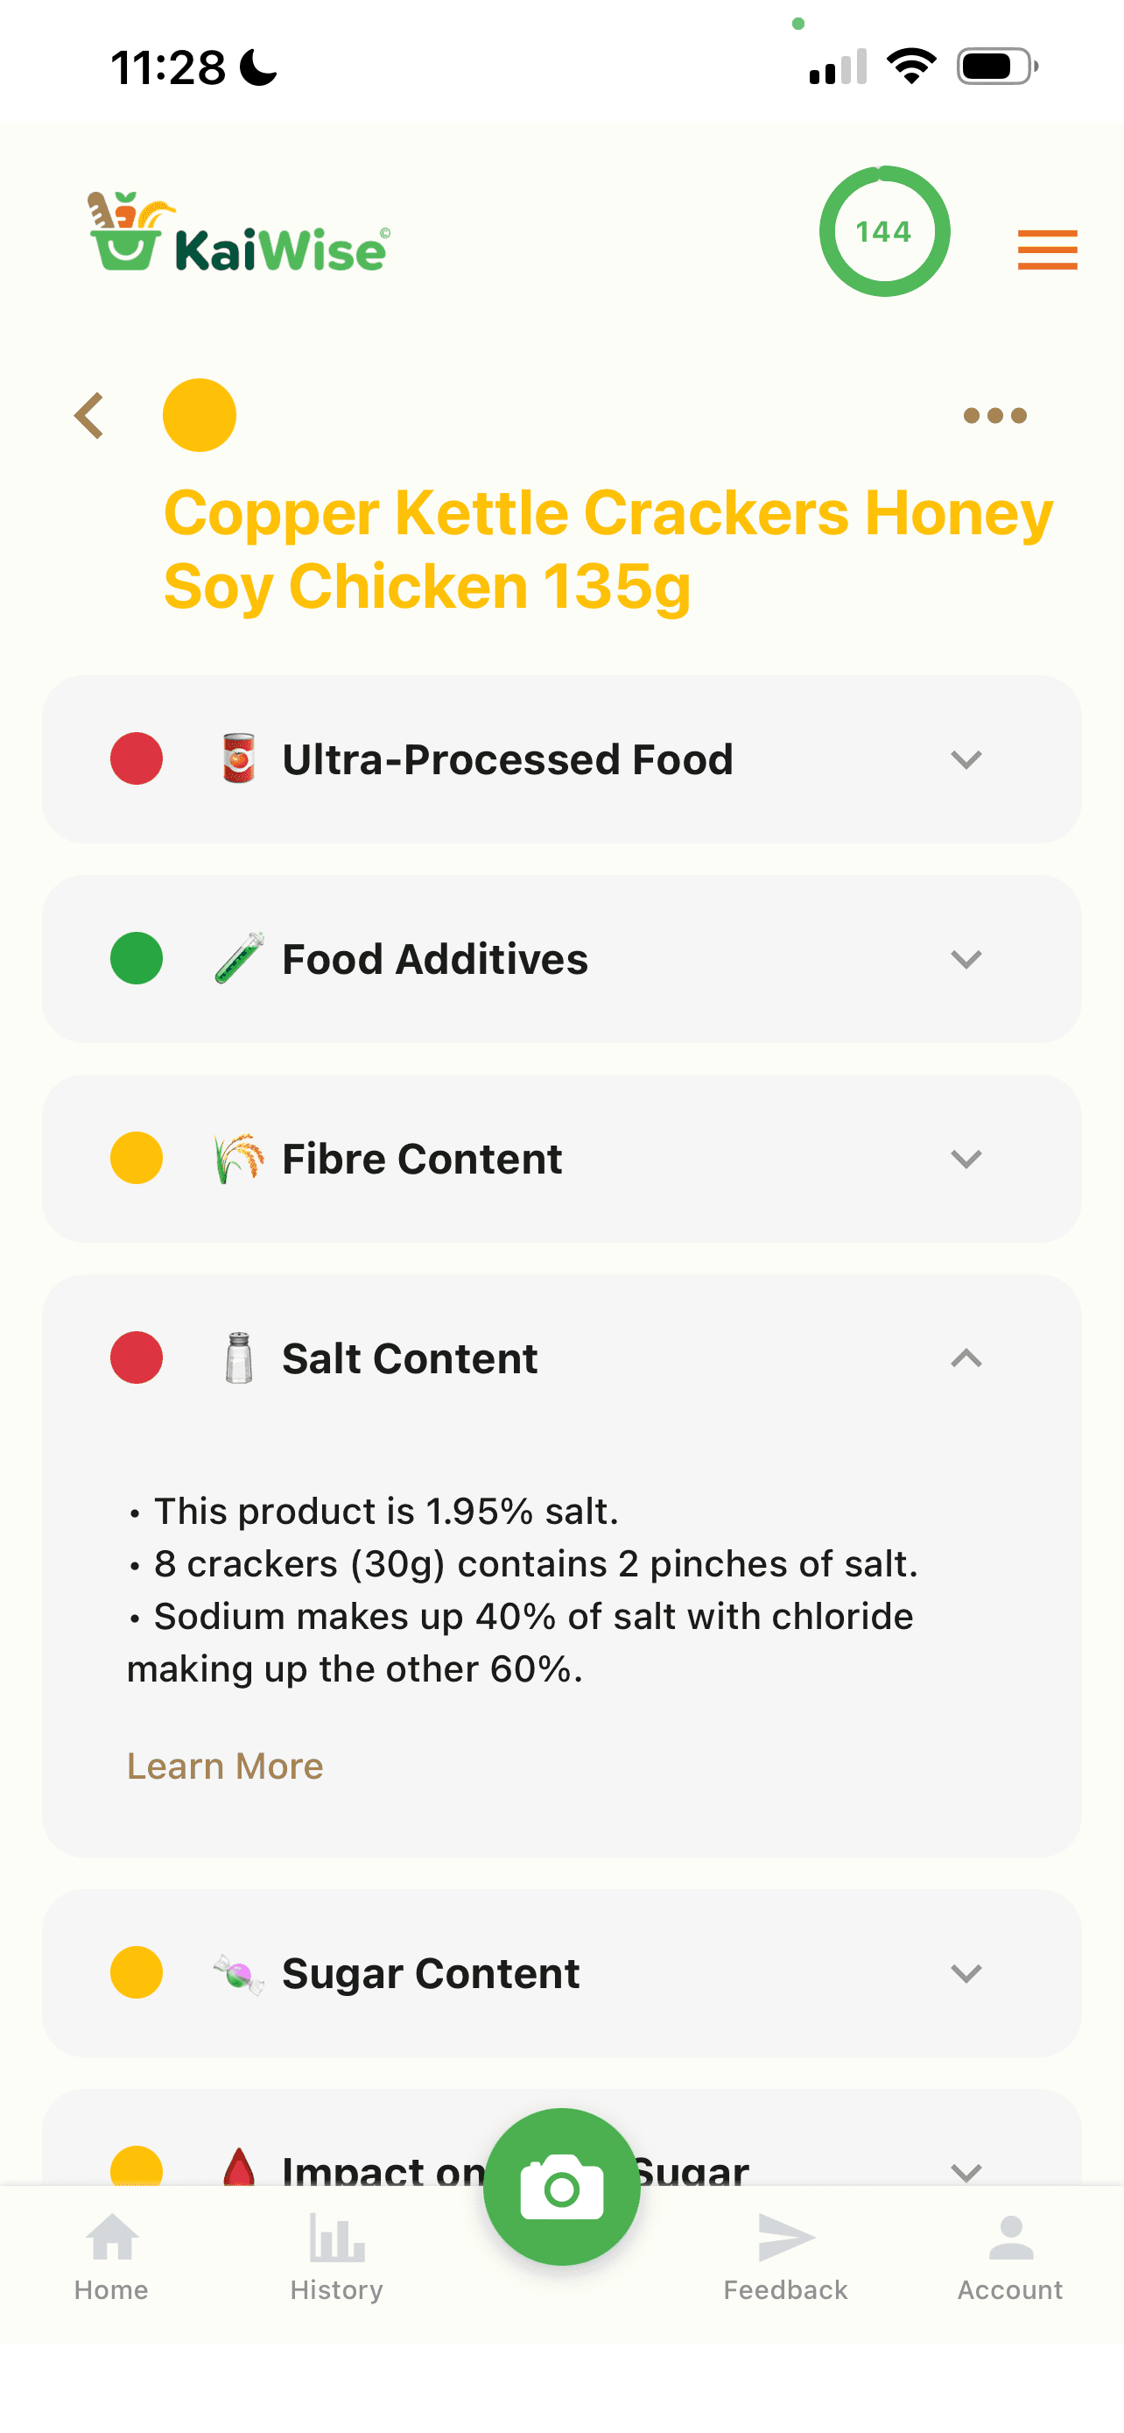Tap the test tube additives icon

(239, 959)
